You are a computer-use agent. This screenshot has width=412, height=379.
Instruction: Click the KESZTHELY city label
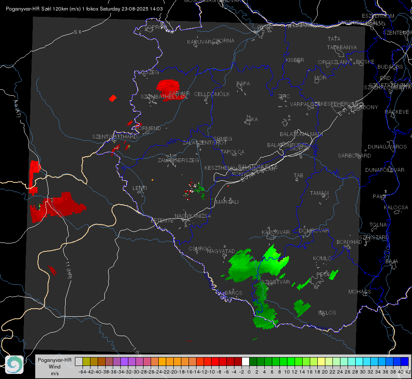coord(219,168)
